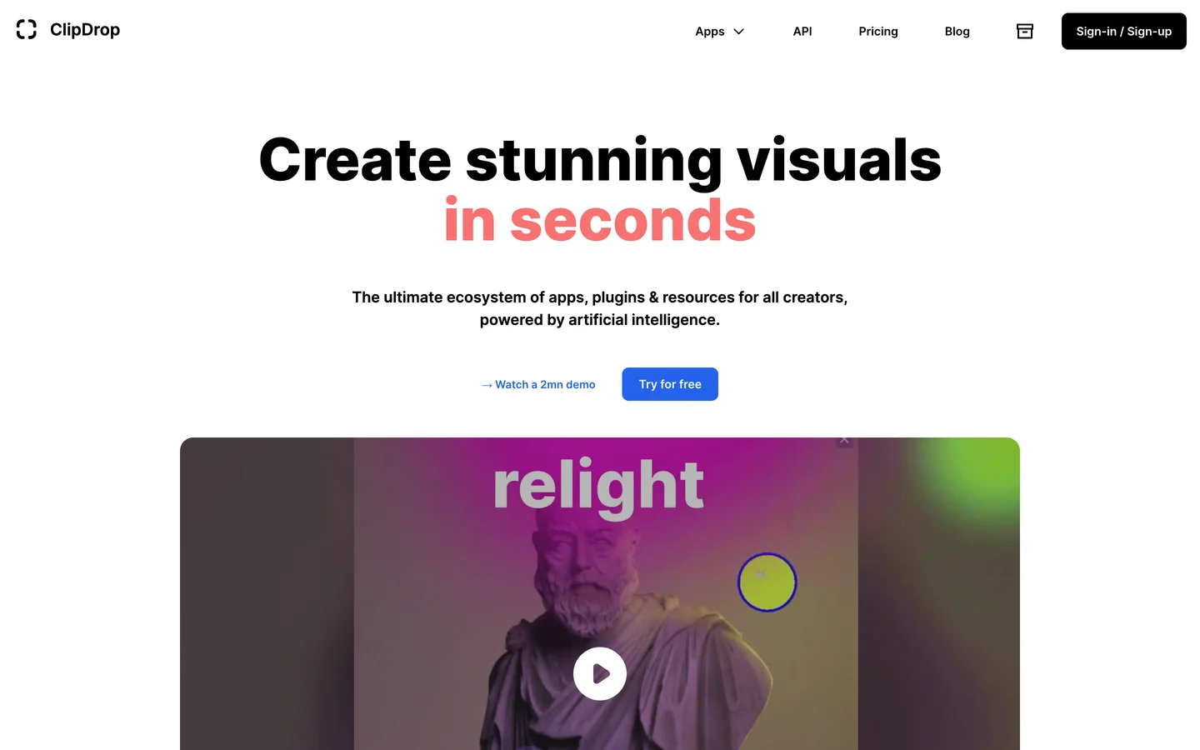
Task: Click the yellow light circle in video
Action: [x=767, y=582]
